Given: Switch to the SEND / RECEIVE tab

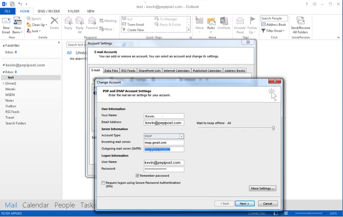Looking at the screenshot, I should 49,11.
